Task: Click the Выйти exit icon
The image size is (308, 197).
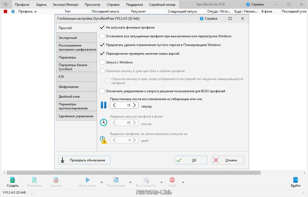Action: click(x=296, y=180)
